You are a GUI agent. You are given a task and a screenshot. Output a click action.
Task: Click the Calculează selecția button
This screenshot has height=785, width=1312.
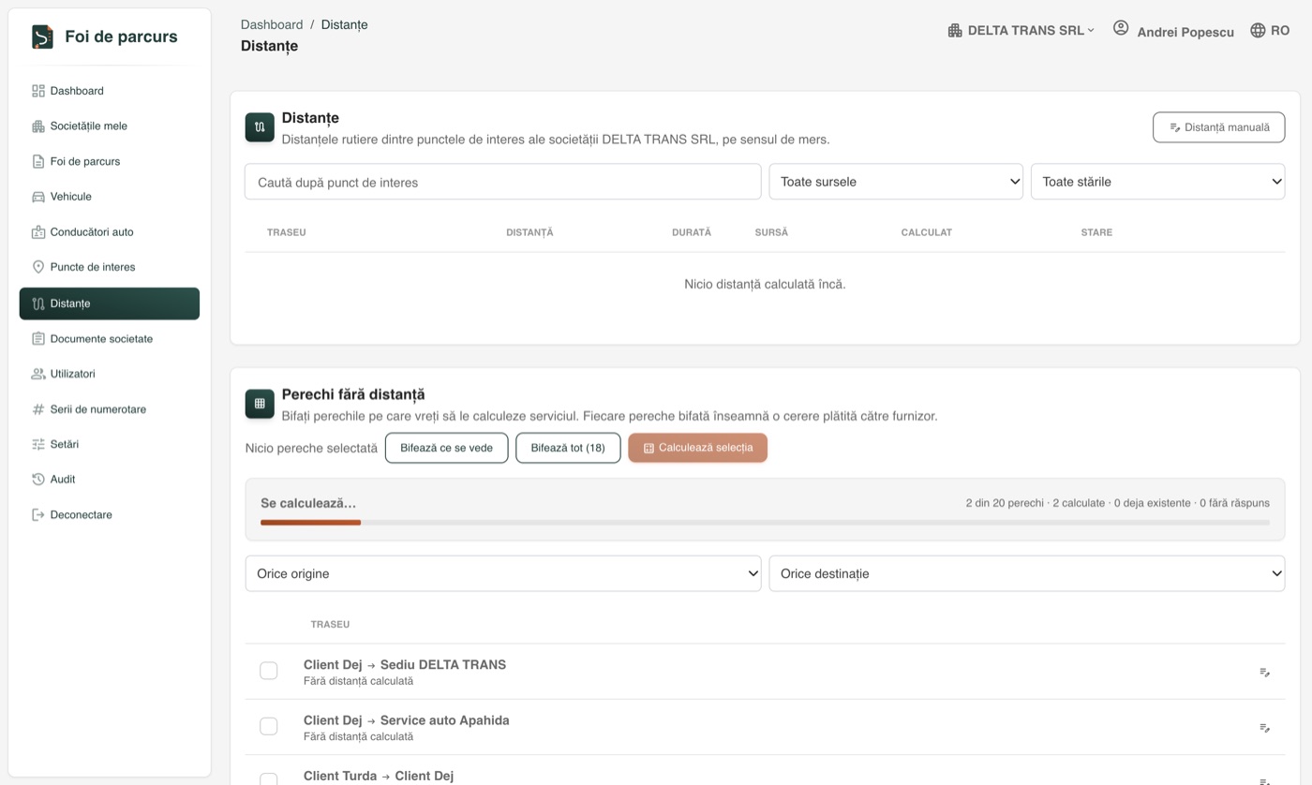point(697,448)
